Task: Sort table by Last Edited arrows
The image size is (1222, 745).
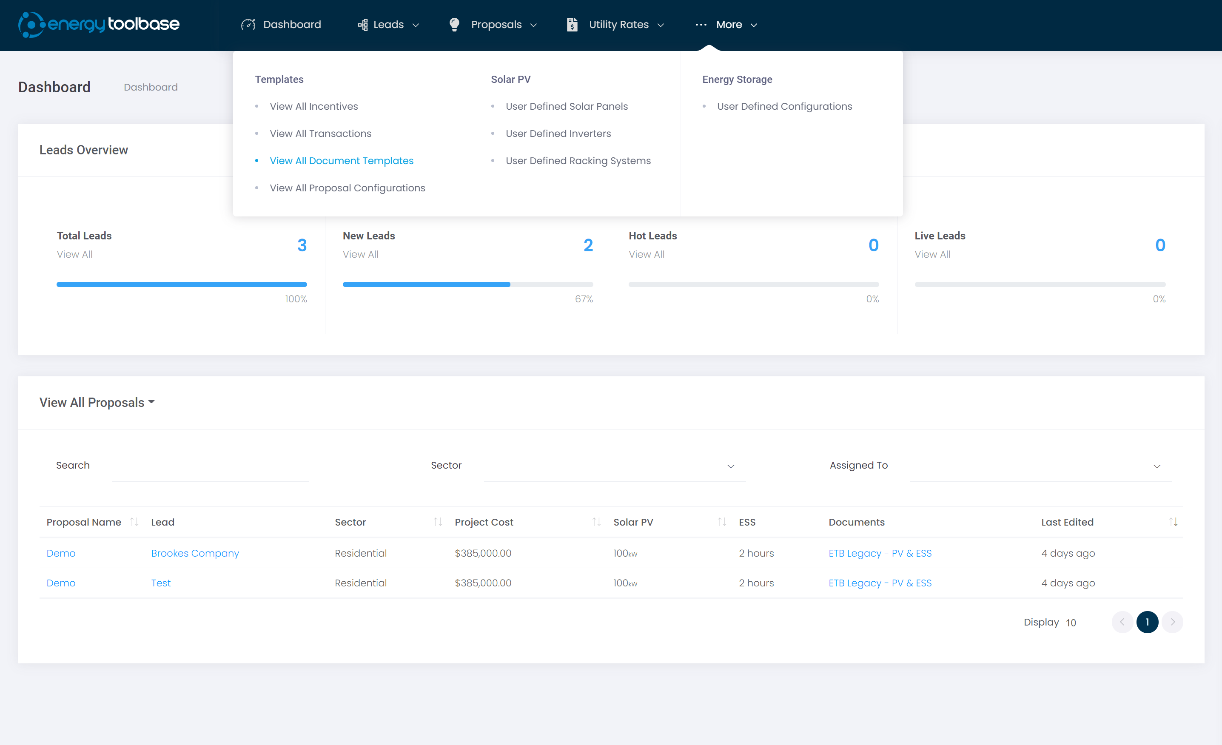Action: click(1173, 522)
